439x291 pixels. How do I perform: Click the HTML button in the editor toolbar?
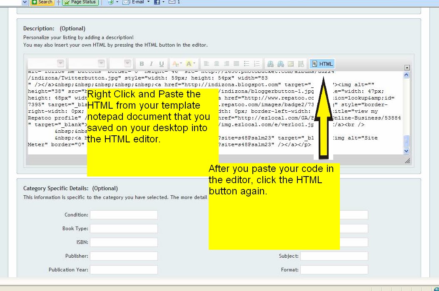[x=321, y=63]
